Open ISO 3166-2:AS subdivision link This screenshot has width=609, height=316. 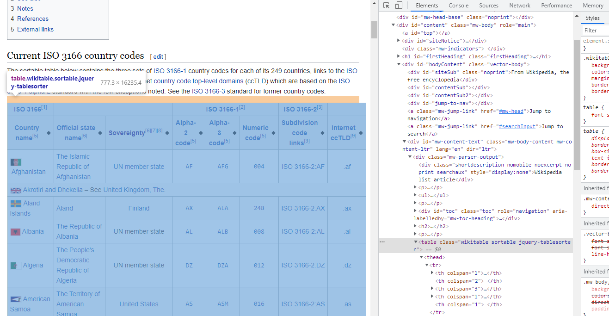pyautogui.click(x=303, y=304)
